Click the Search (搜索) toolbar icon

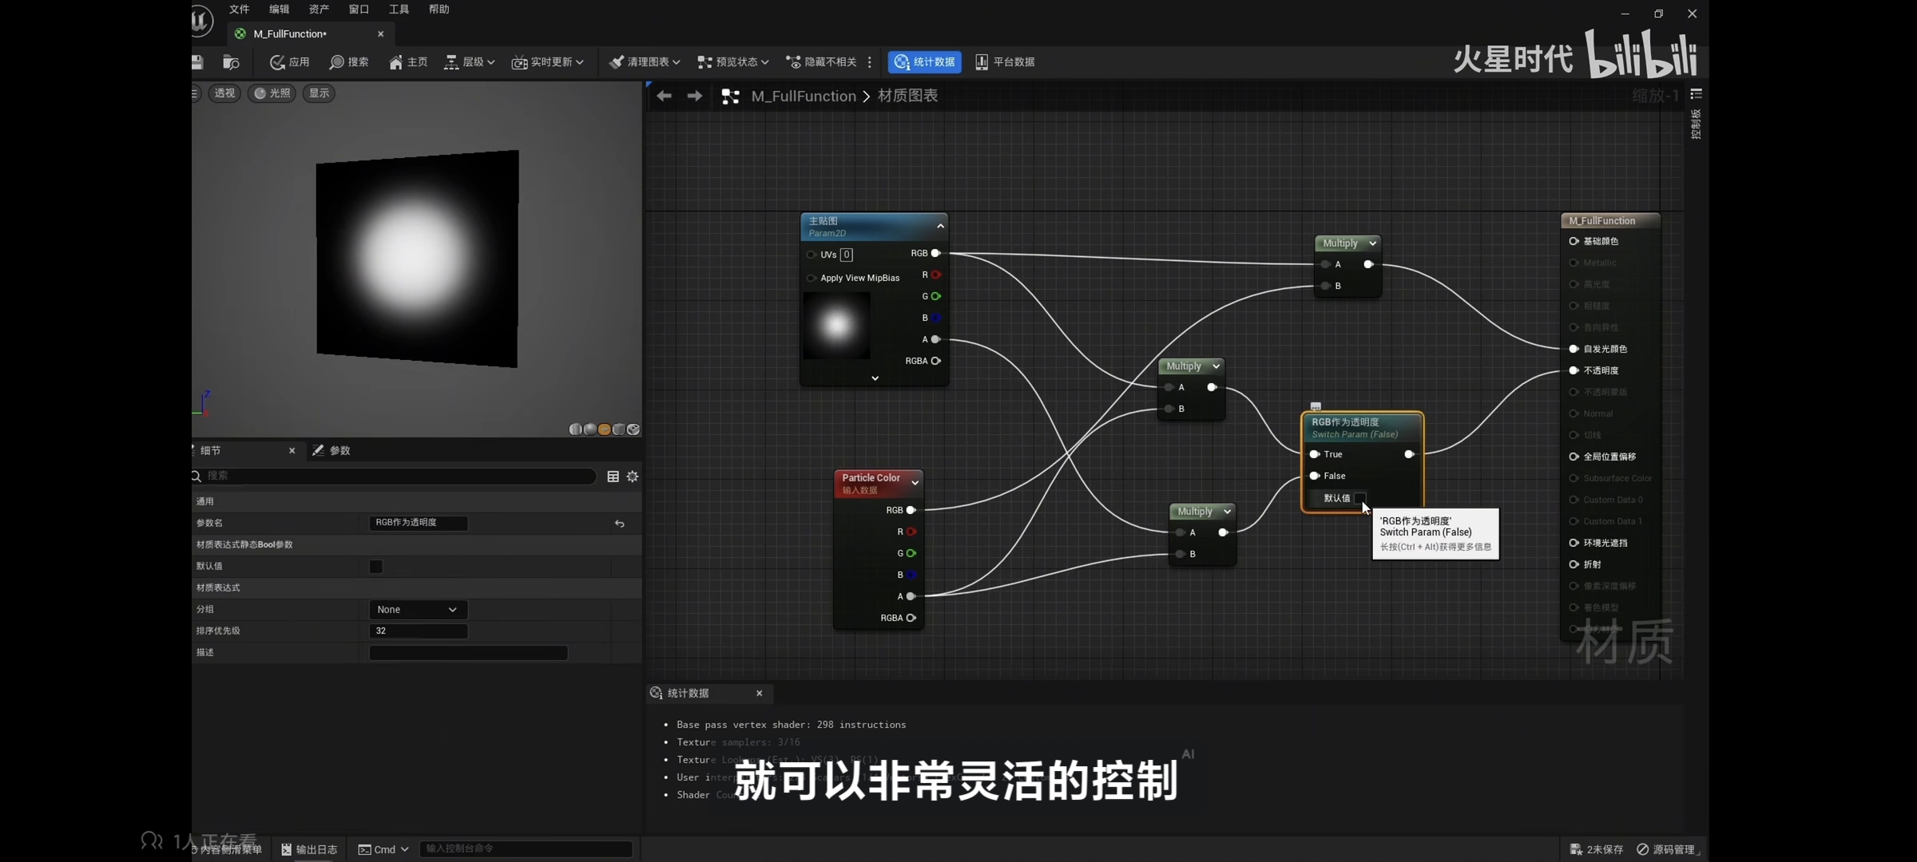tap(349, 62)
